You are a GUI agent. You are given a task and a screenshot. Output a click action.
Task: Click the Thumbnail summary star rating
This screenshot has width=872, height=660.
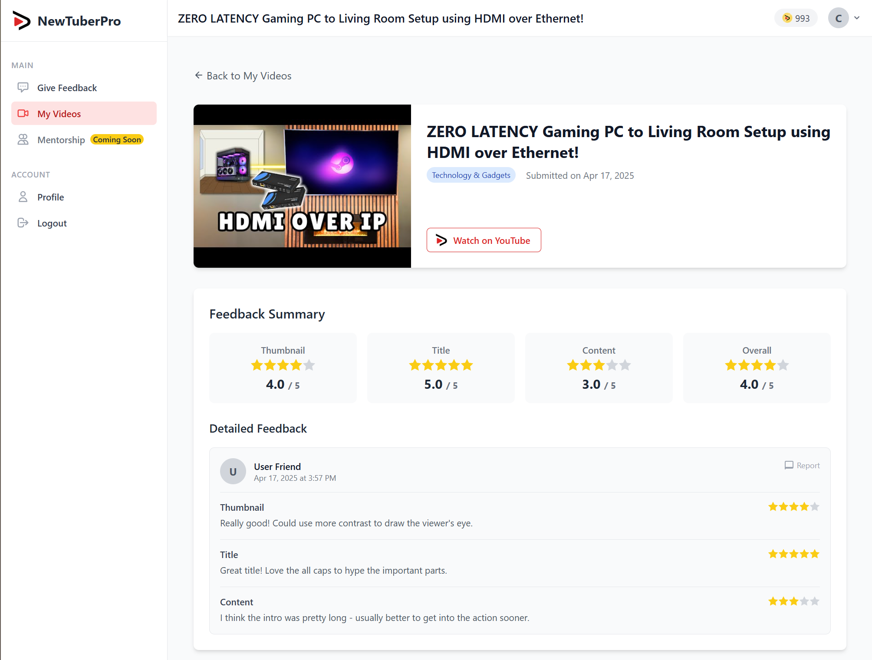coord(283,365)
